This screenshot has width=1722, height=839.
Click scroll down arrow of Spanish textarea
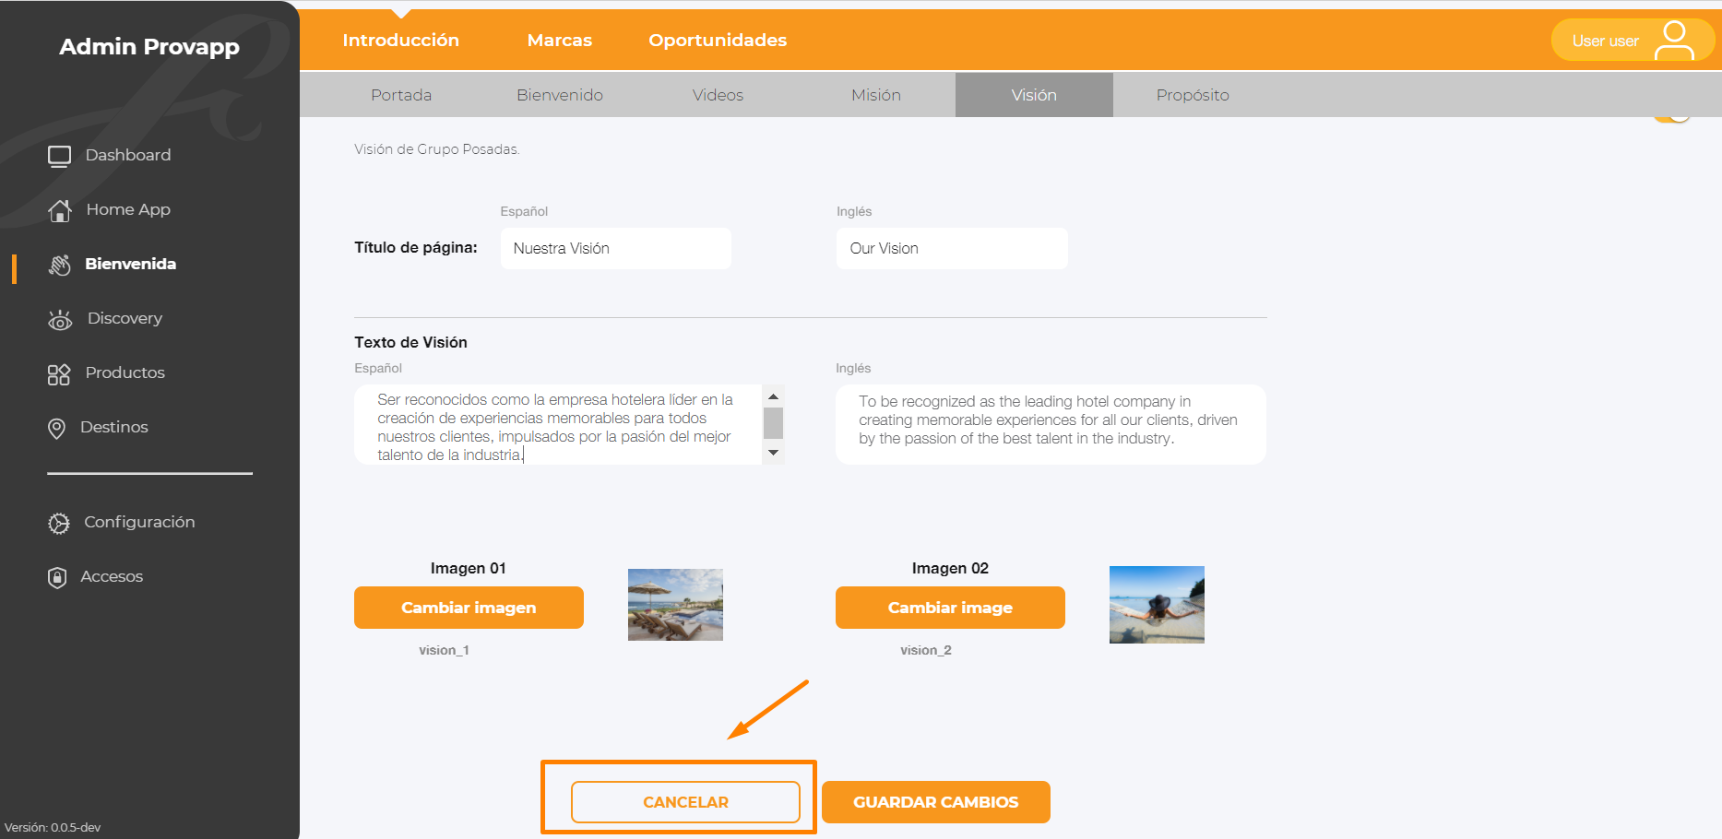coord(774,453)
